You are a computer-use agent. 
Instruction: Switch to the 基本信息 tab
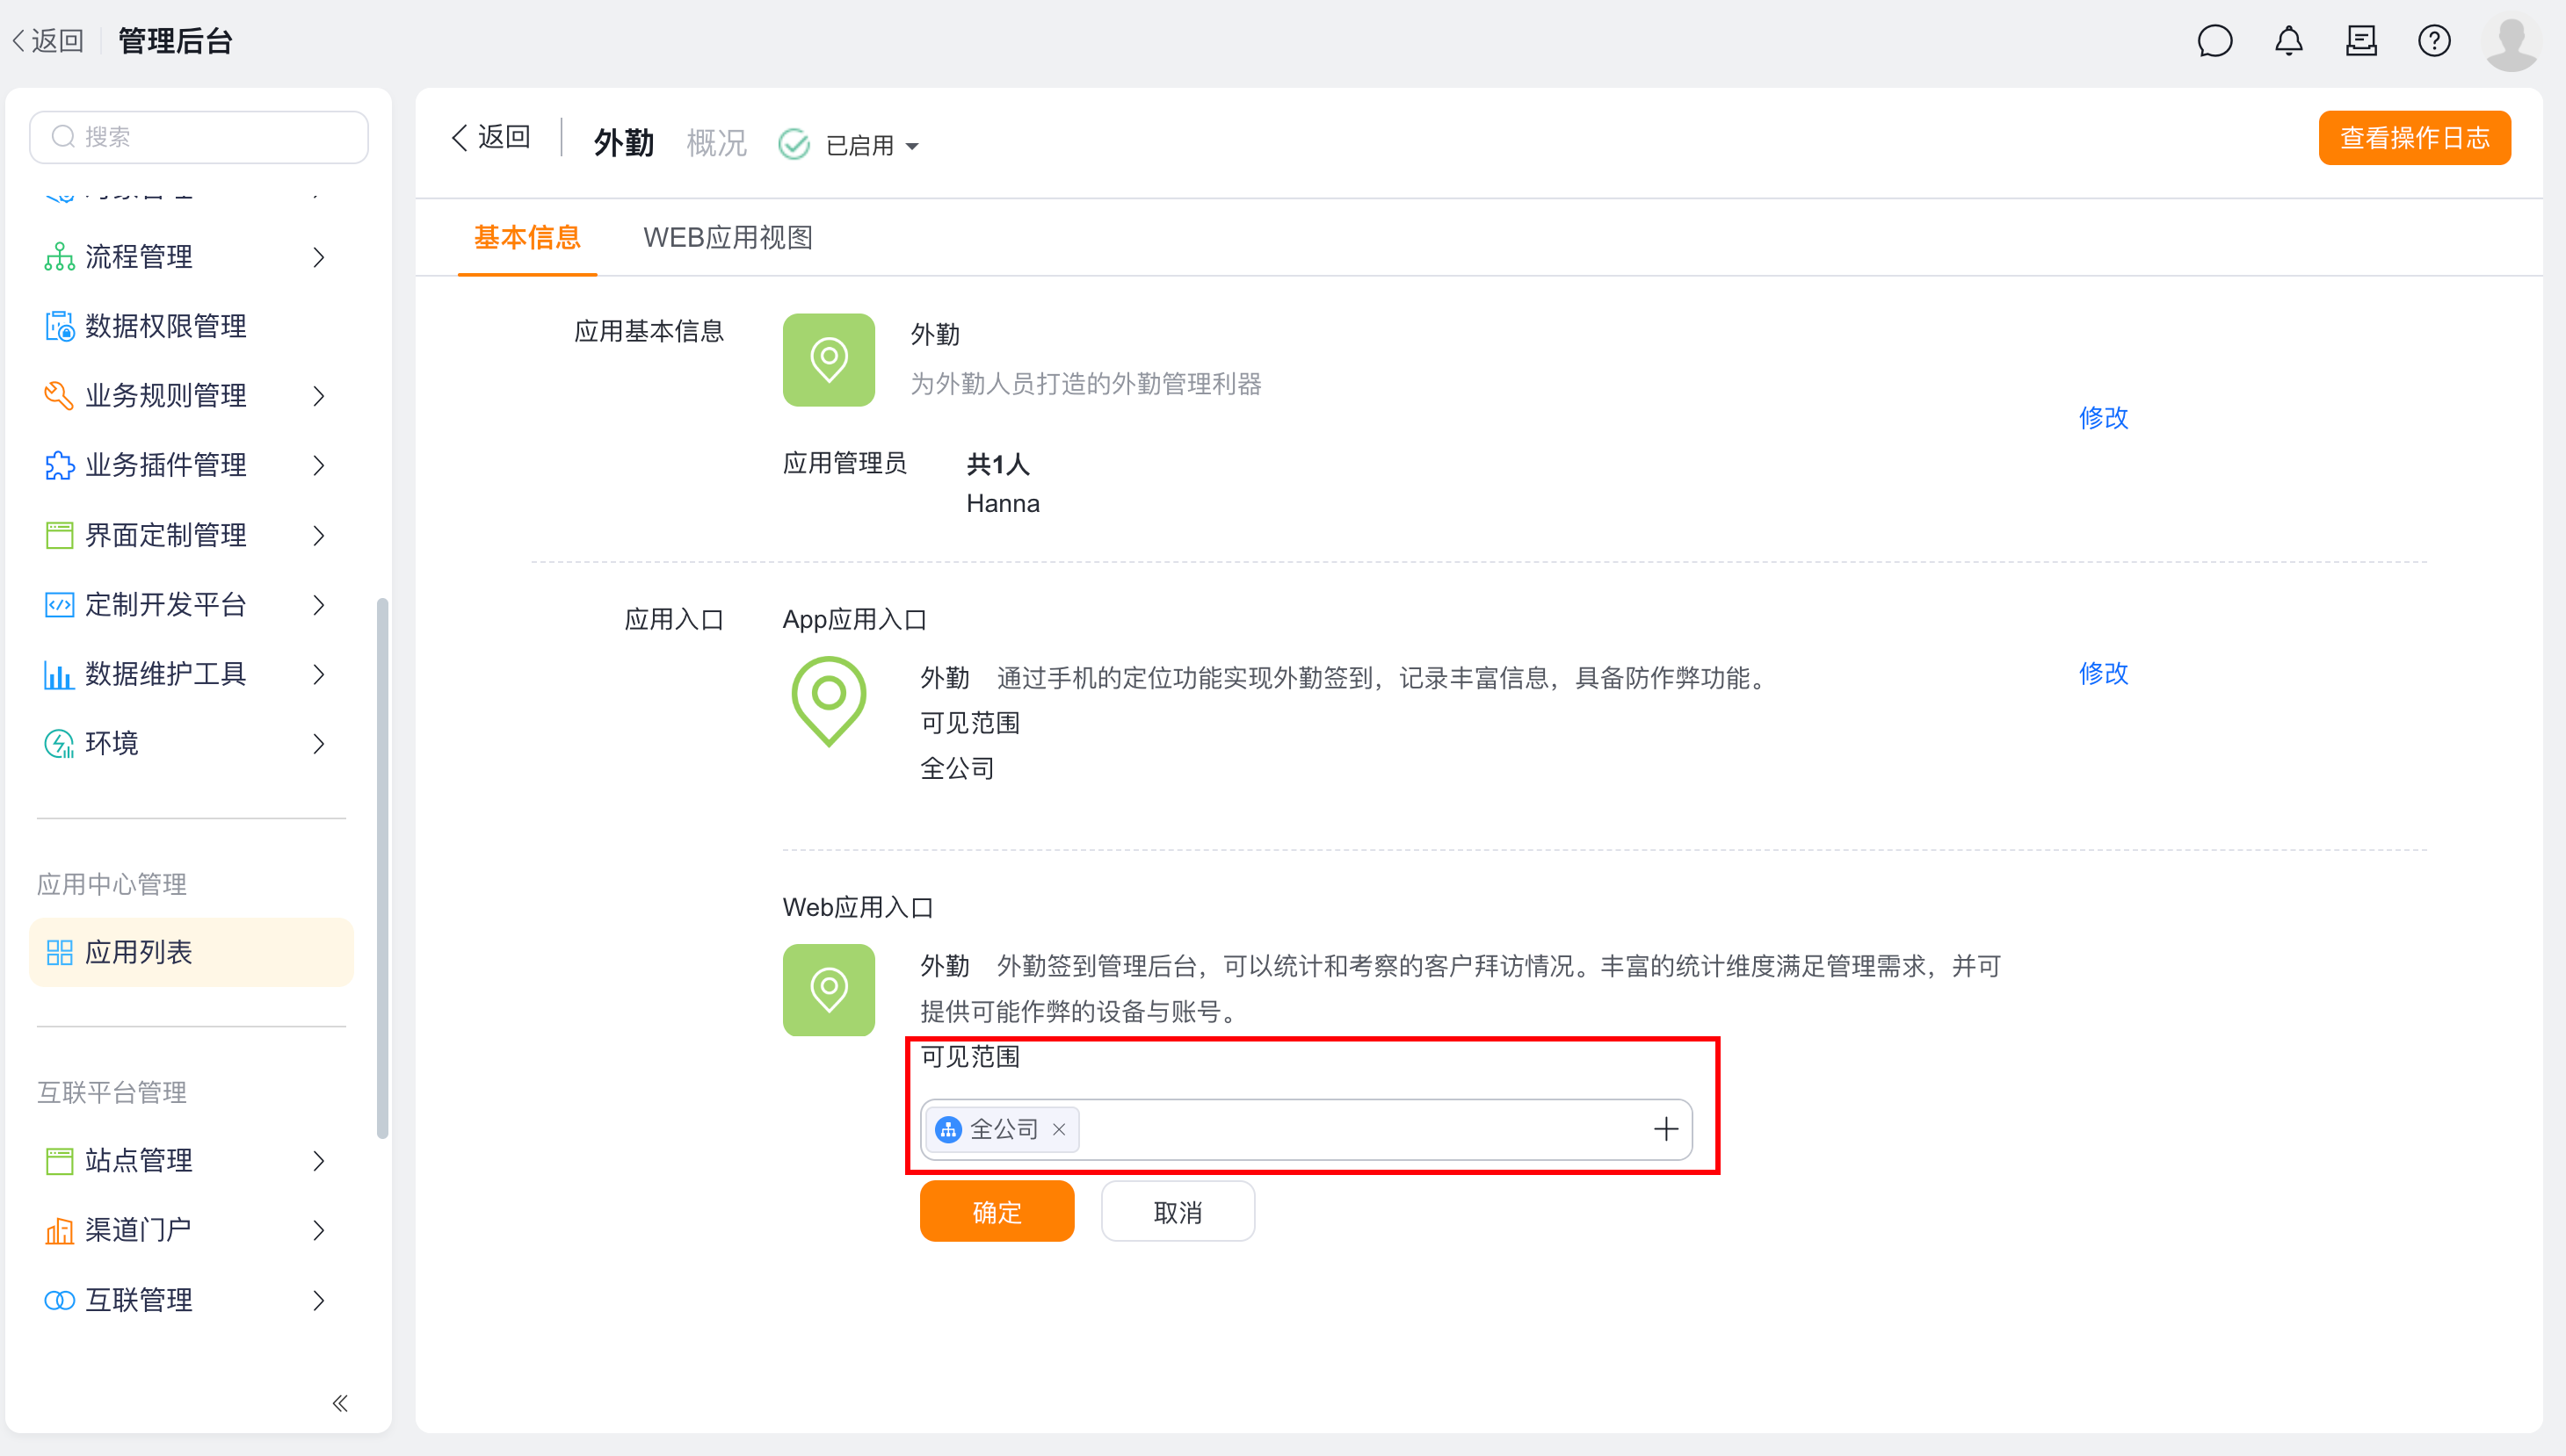pyautogui.click(x=527, y=237)
